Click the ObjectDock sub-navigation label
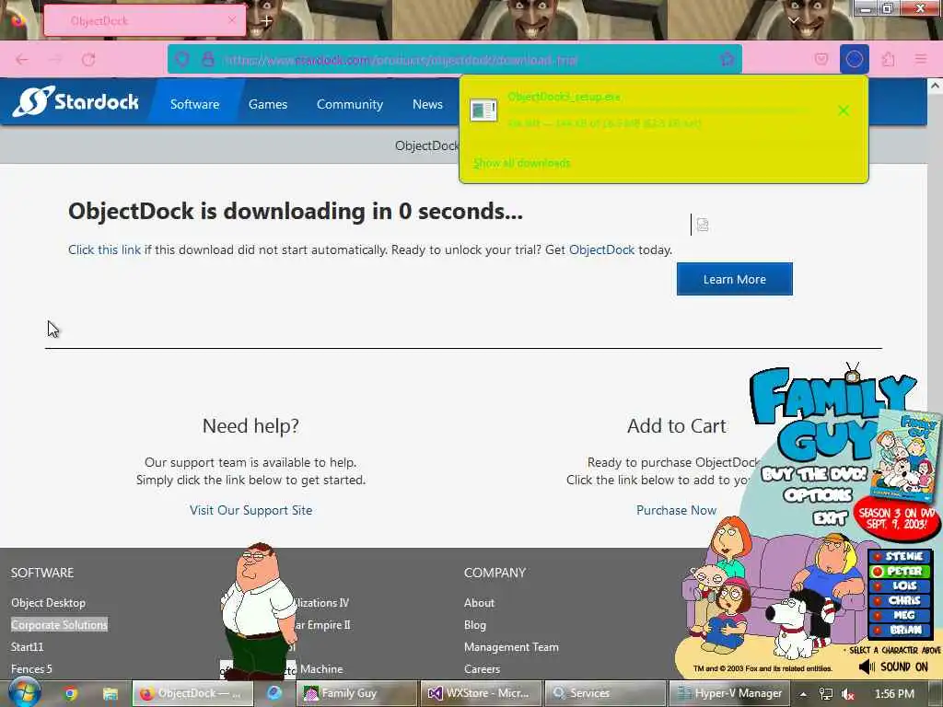The width and height of the screenshot is (943, 707). click(x=426, y=145)
